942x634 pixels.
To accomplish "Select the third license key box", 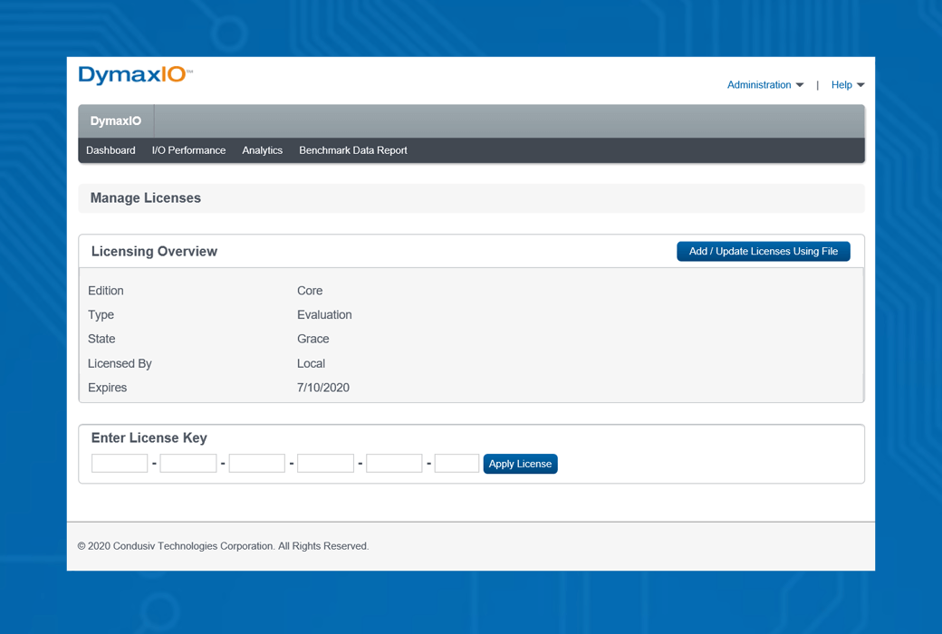I will (x=257, y=464).
